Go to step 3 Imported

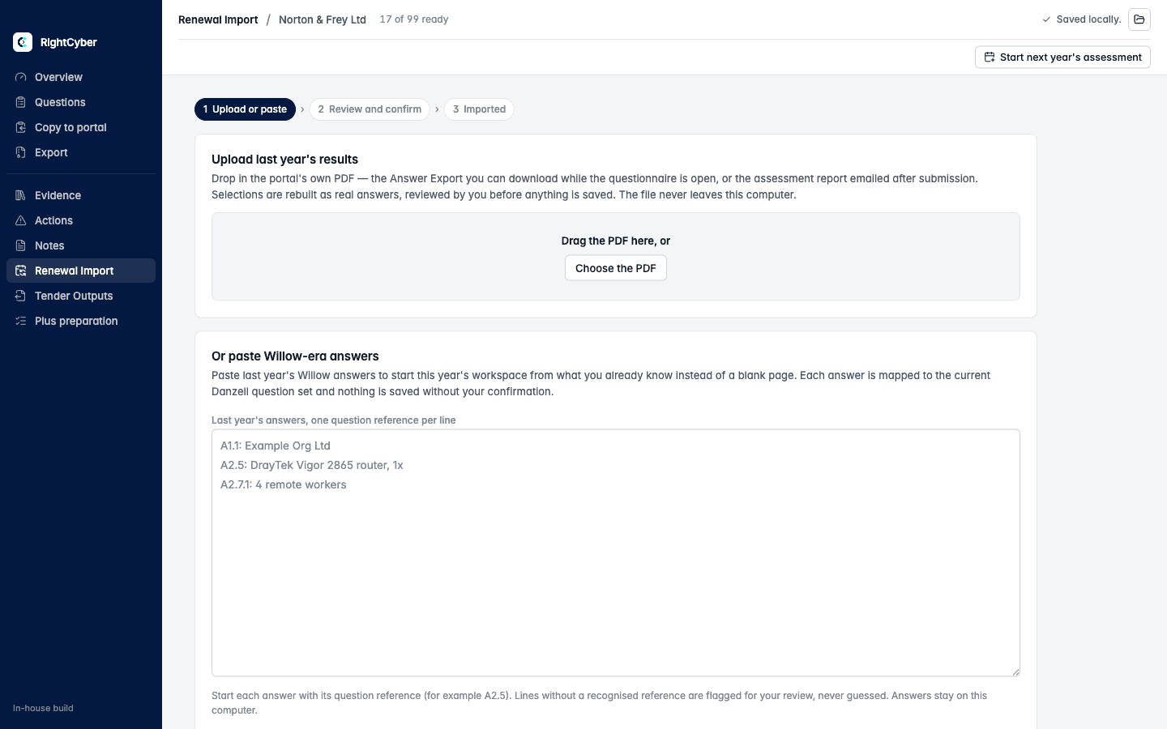pyautogui.click(x=479, y=109)
